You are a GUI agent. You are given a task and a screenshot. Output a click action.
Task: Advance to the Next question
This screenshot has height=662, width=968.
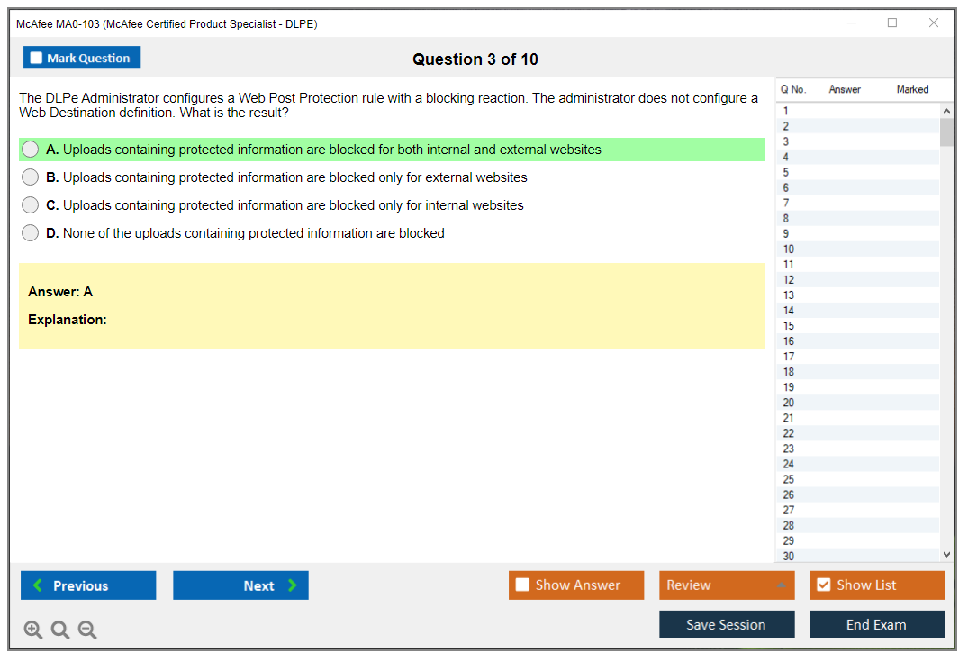click(x=240, y=585)
